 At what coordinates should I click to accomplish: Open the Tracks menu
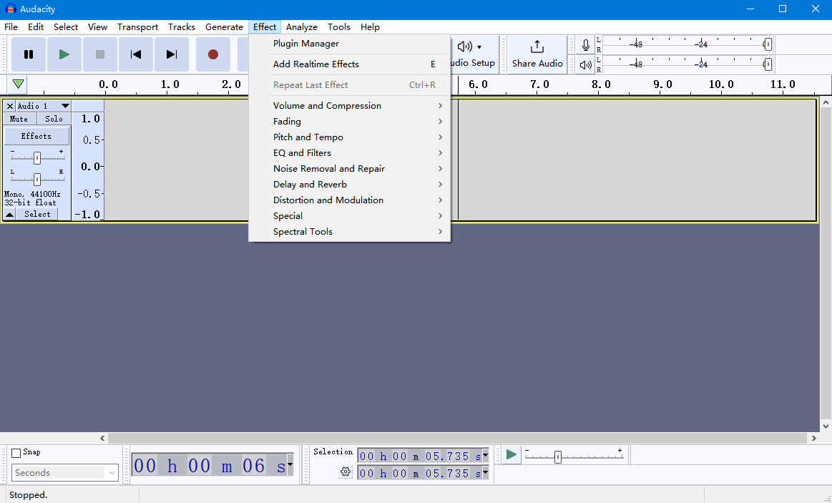[x=182, y=27]
